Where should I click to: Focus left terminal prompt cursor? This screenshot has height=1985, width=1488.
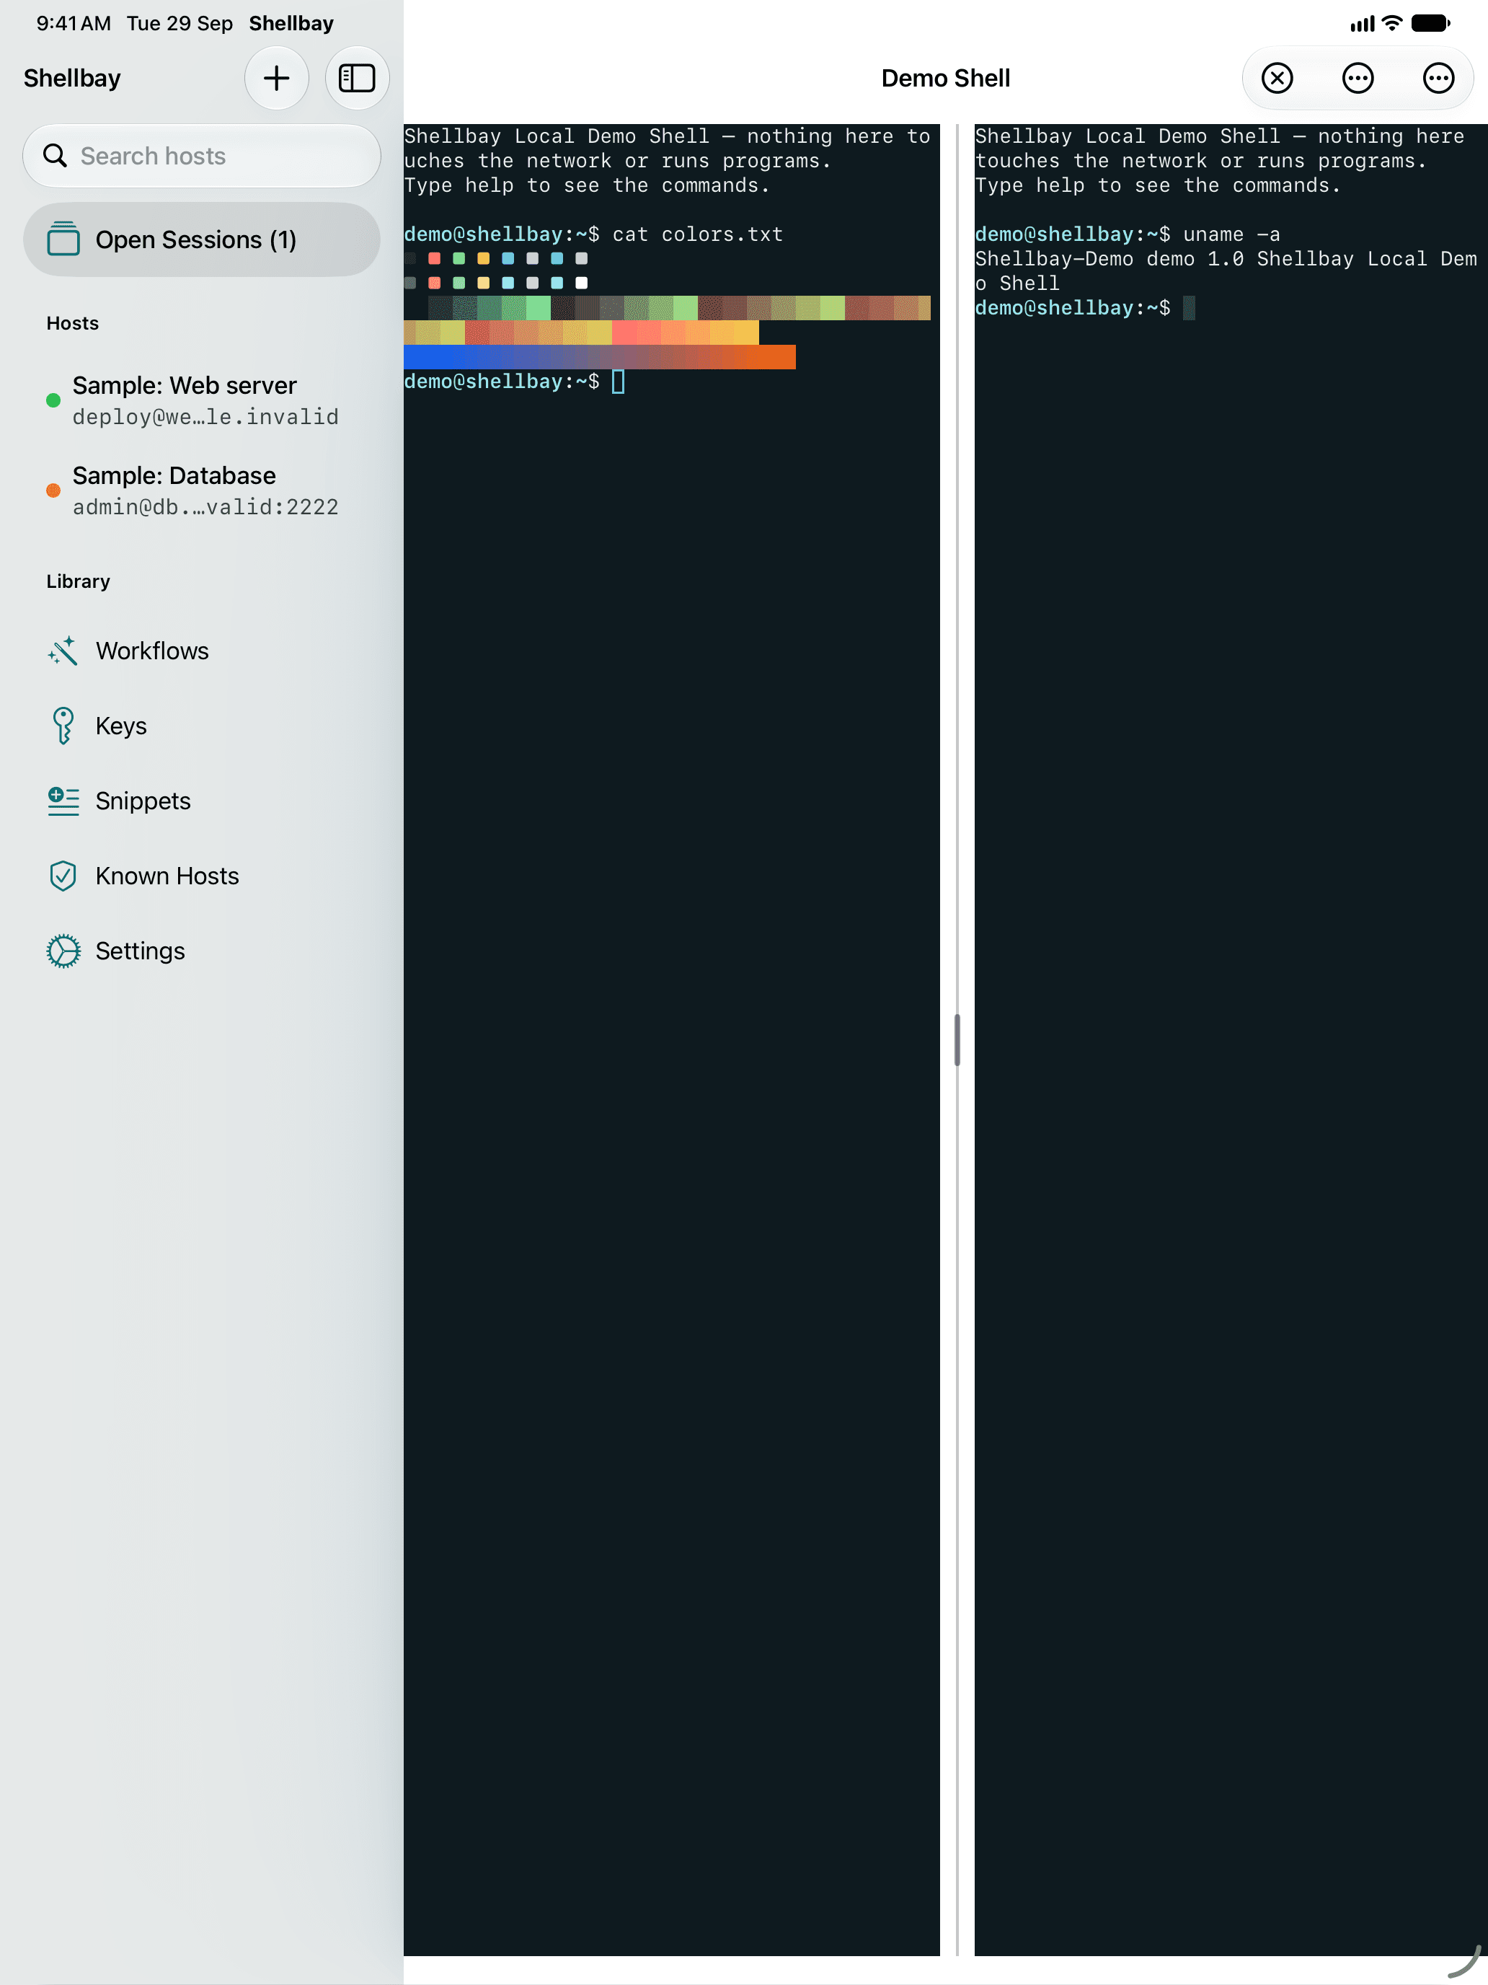[x=618, y=382]
